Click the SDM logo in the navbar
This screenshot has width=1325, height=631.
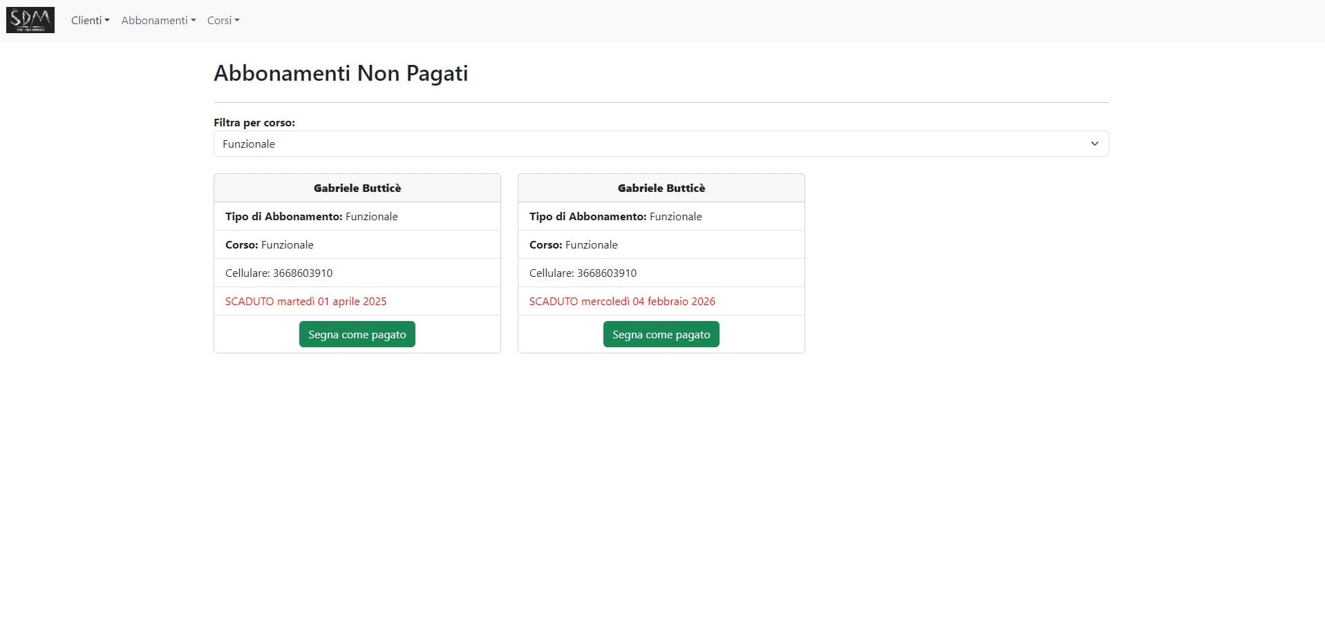point(30,19)
